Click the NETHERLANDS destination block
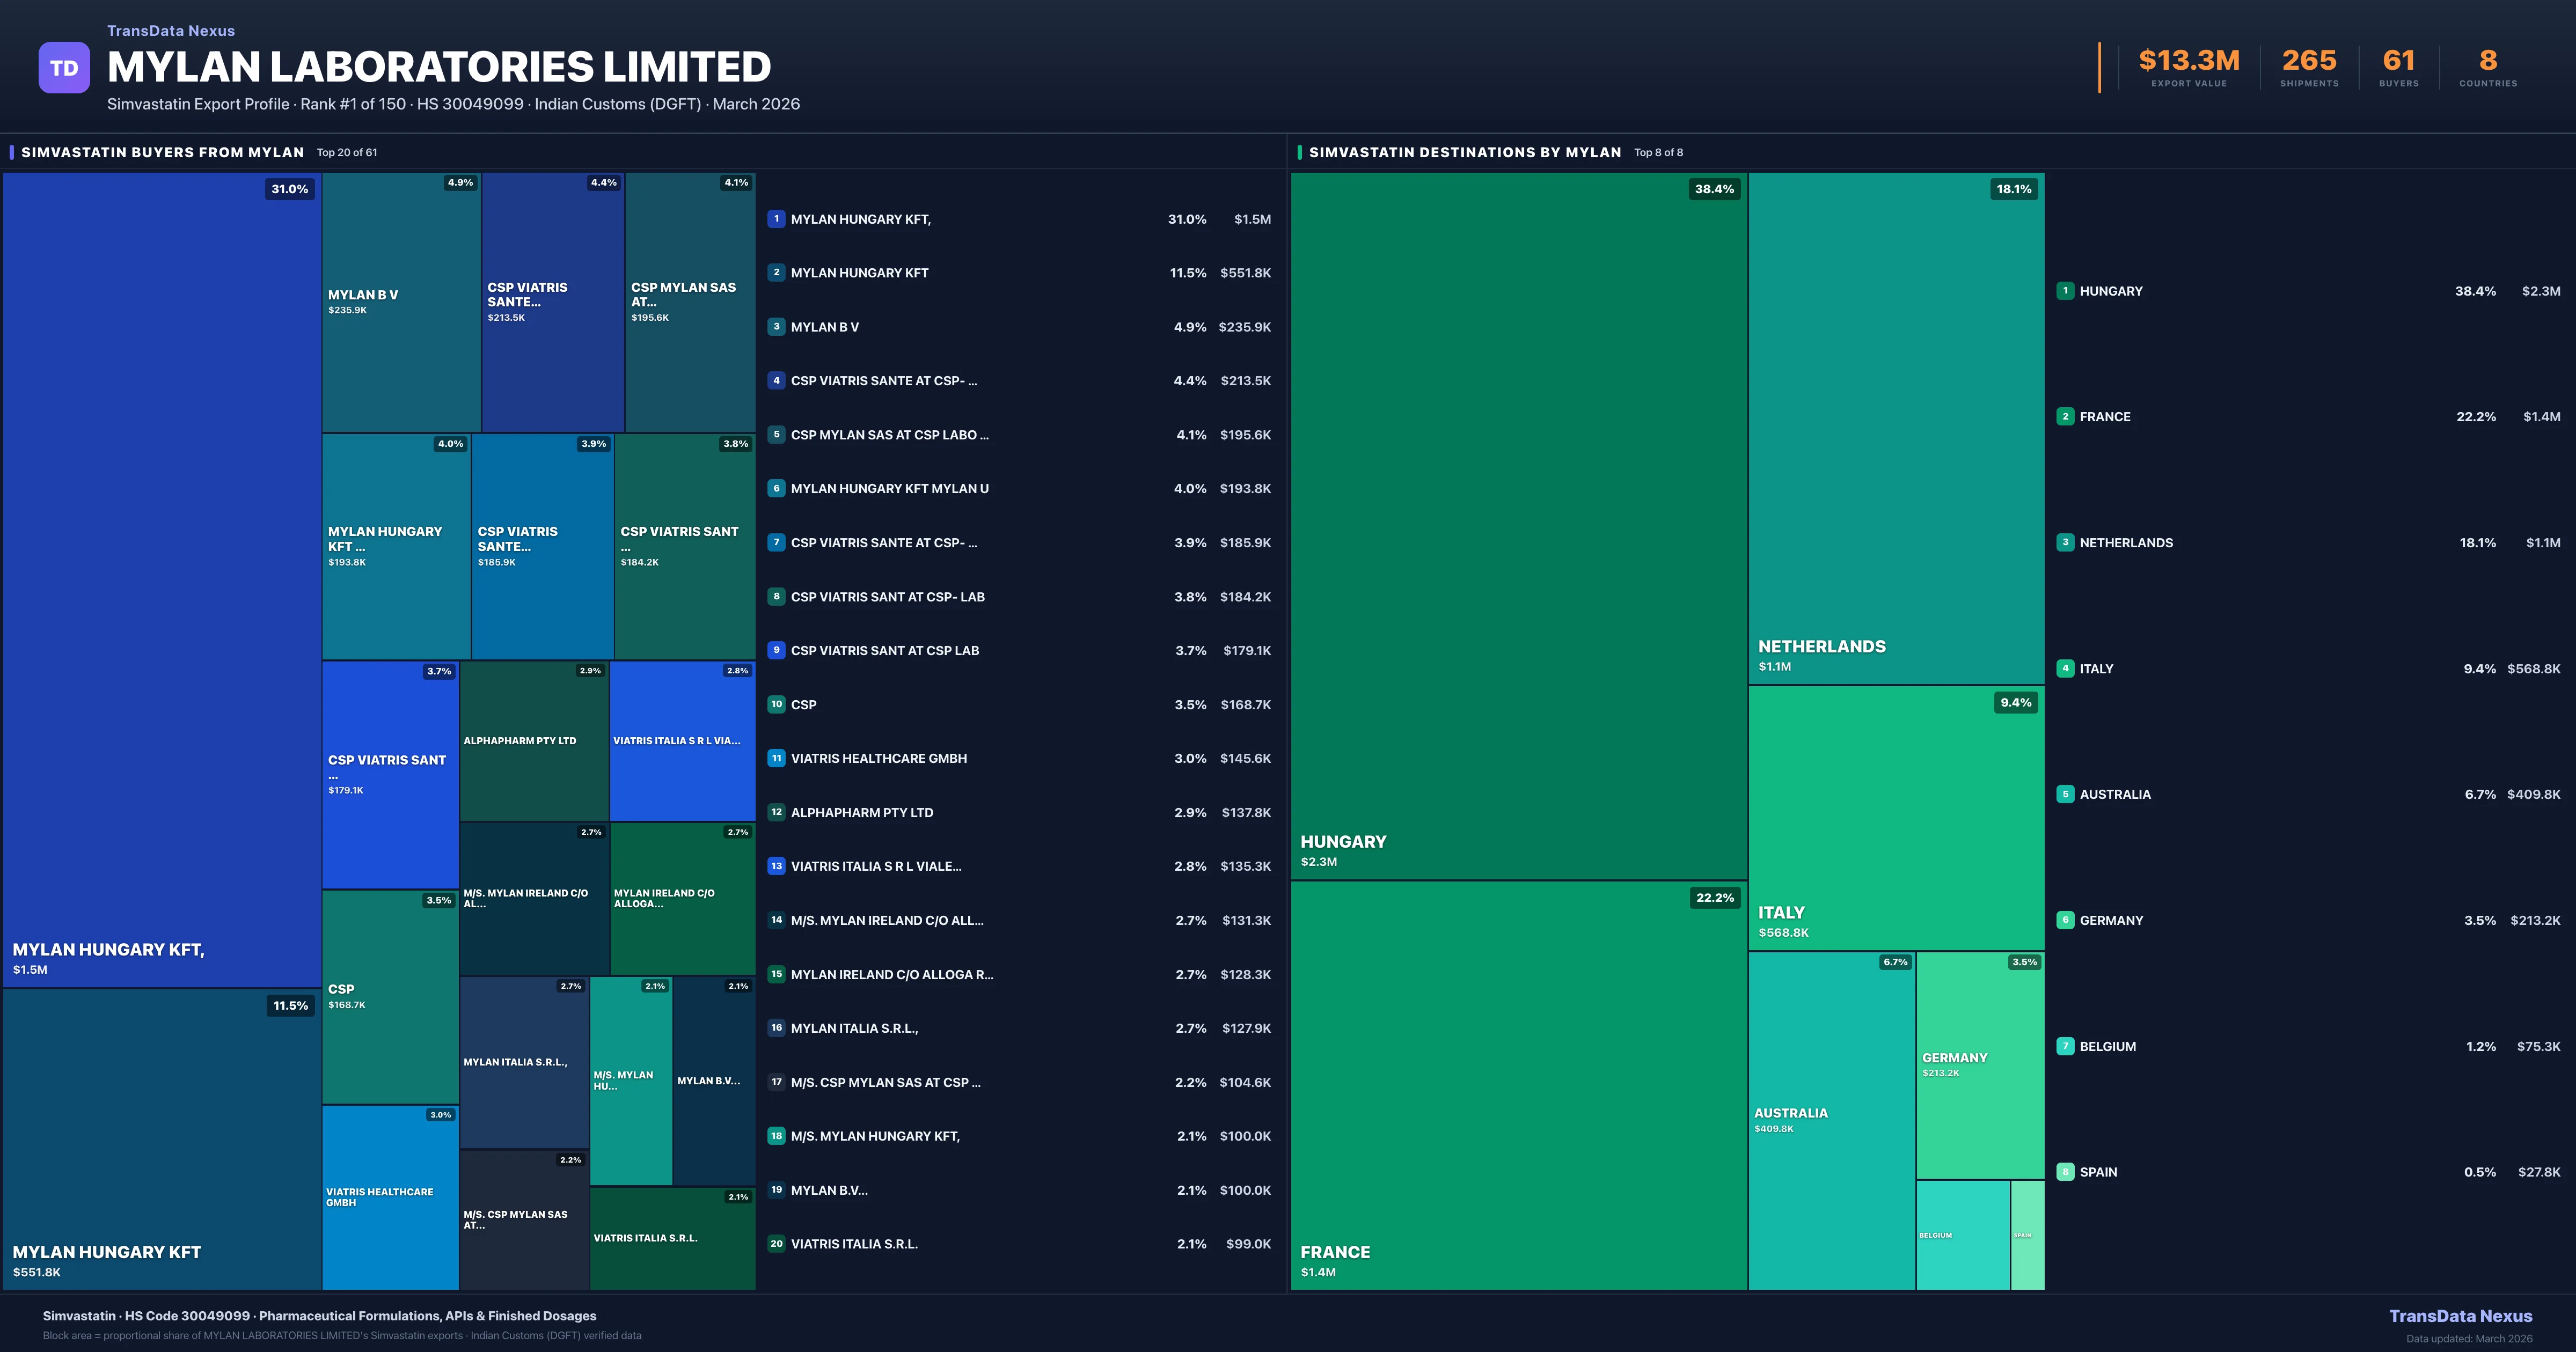 [x=1896, y=428]
